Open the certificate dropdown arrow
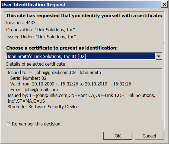The height and width of the screenshot is (144, 169). tap(159, 56)
